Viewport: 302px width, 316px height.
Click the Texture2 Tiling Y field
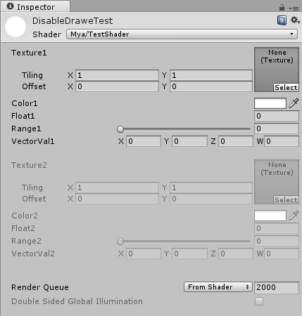[x=211, y=187]
